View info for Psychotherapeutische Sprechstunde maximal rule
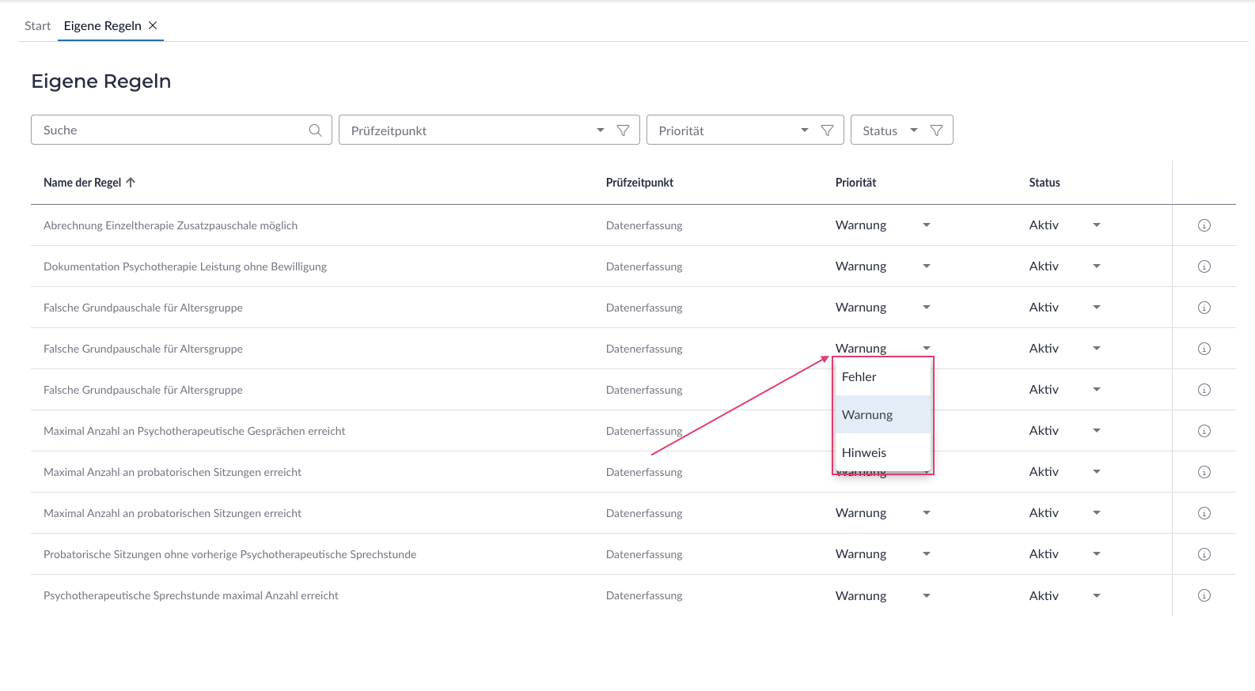Image resolution: width=1255 pixels, height=691 pixels. [1204, 595]
